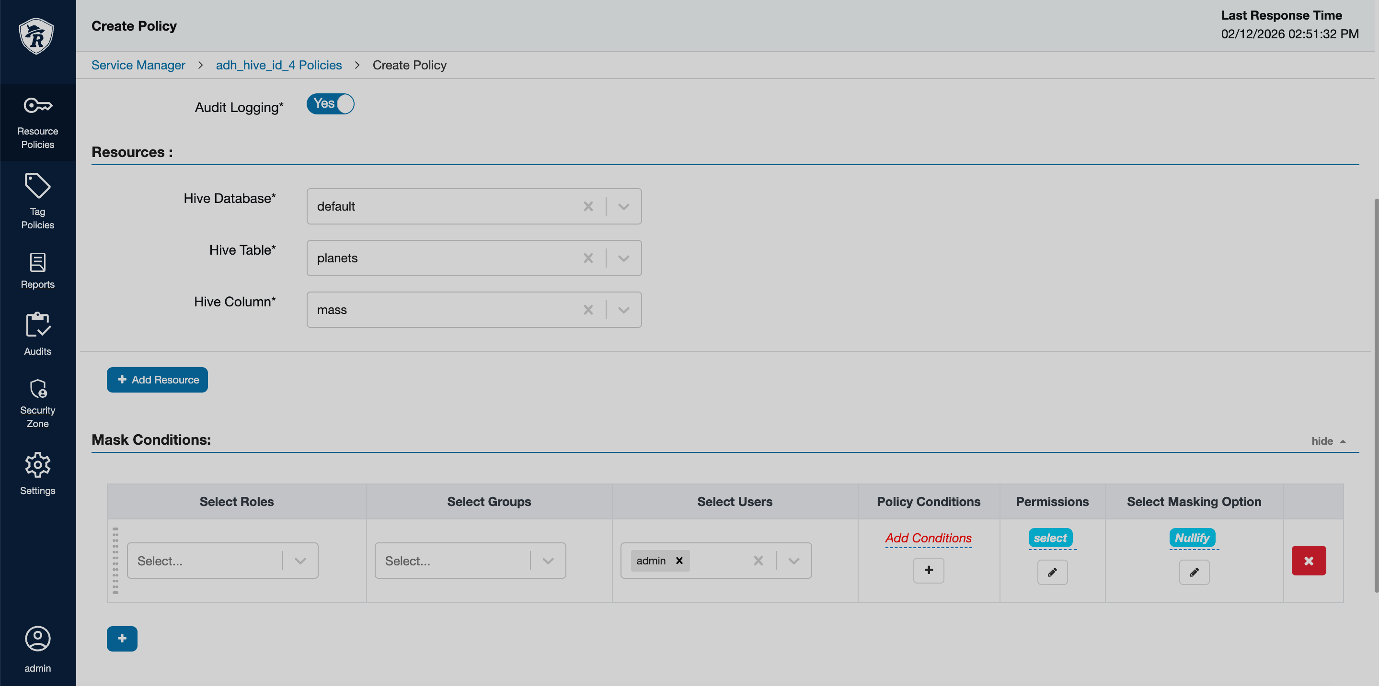The height and width of the screenshot is (686, 1379).
Task: Open the Select Users dropdown
Action: pyautogui.click(x=793, y=561)
